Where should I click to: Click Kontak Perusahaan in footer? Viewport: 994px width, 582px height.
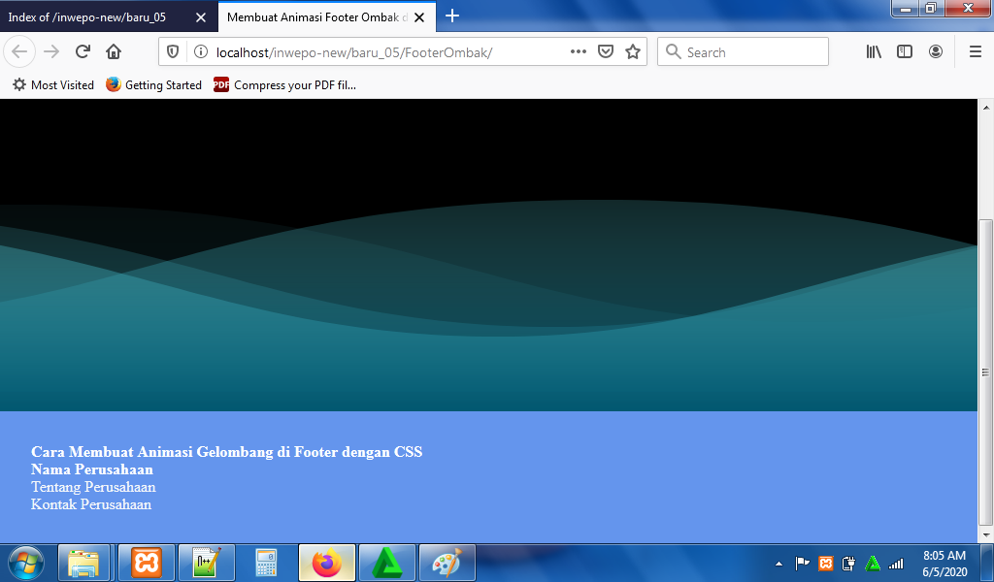click(91, 504)
